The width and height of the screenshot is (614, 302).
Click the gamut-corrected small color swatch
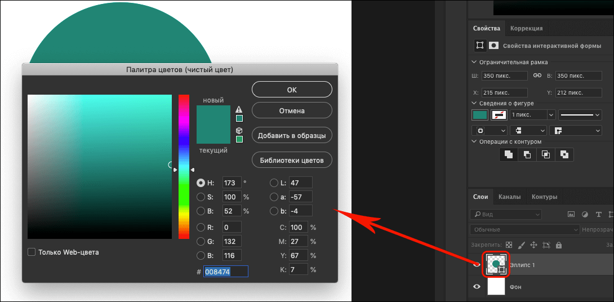(239, 118)
